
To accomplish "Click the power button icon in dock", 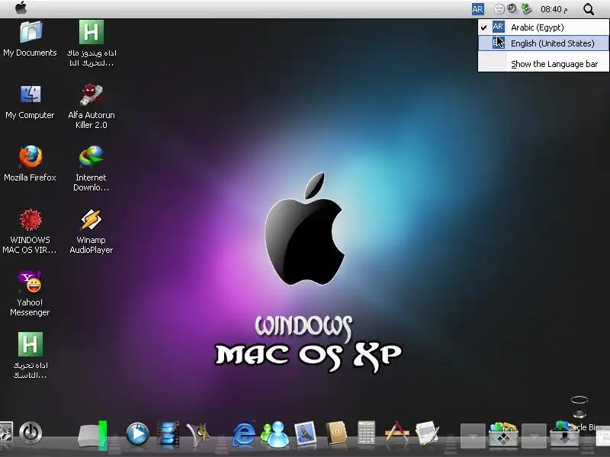I will click(30, 433).
